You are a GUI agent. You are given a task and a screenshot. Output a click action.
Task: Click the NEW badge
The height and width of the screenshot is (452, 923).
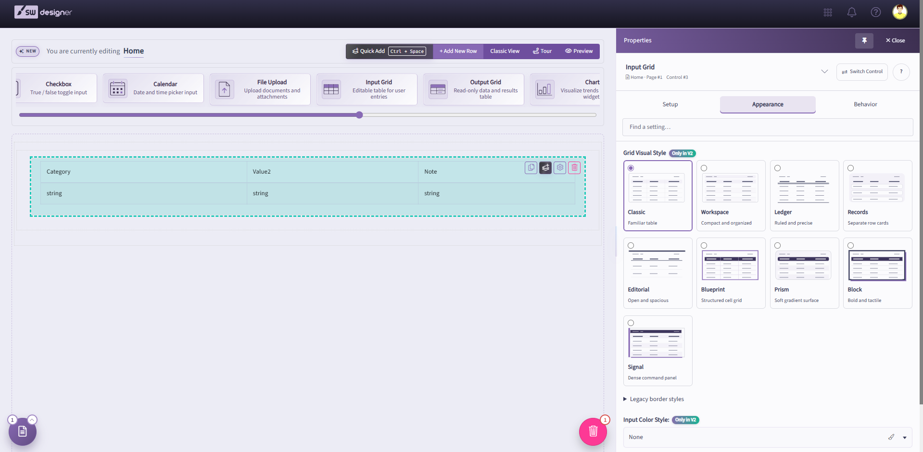(28, 51)
